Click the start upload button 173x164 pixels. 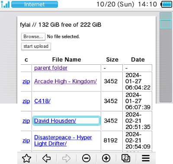36,46
